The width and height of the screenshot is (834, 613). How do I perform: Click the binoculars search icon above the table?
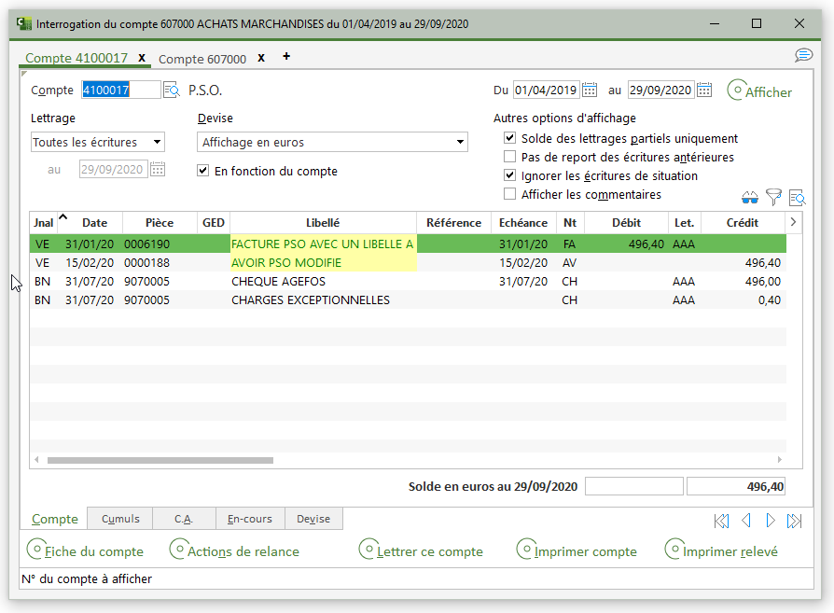point(750,198)
